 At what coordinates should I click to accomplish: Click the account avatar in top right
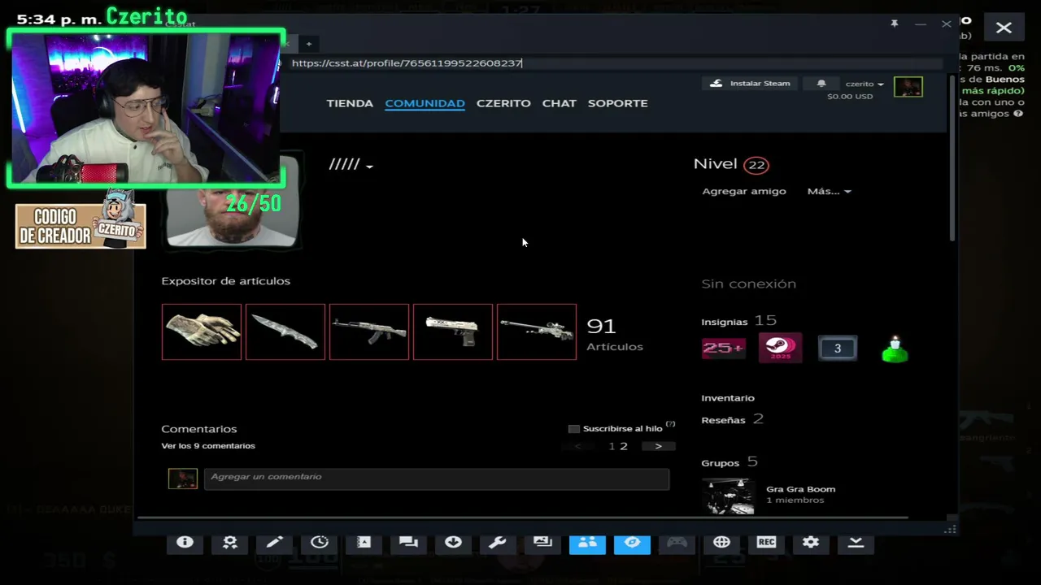tap(908, 86)
